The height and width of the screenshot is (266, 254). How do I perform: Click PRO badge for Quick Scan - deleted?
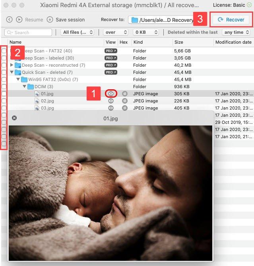(x=111, y=72)
